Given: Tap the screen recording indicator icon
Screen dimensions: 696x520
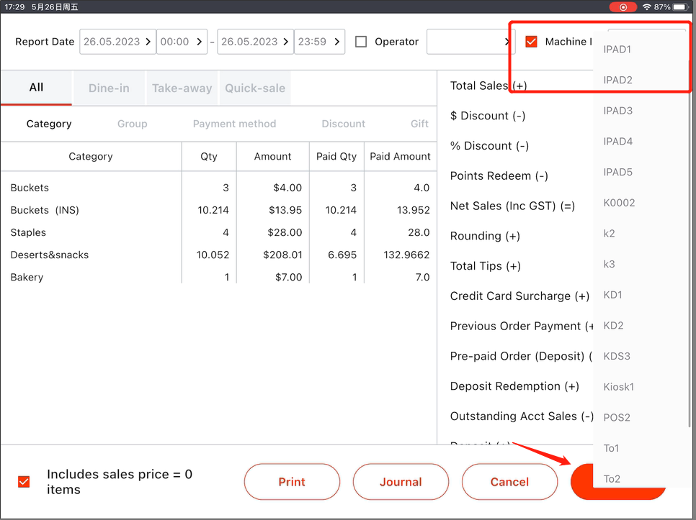Looking at the screenshot, I should coord(623,6).
